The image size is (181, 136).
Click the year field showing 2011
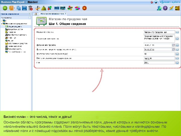tap(159, 63)
